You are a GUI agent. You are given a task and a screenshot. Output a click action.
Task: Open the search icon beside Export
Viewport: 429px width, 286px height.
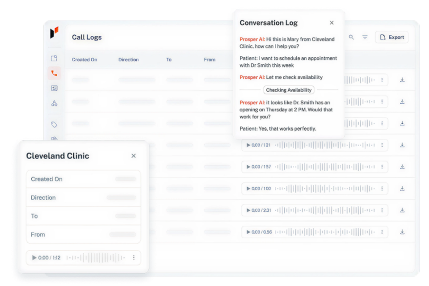pyautogui.click(x=351, y=38)
